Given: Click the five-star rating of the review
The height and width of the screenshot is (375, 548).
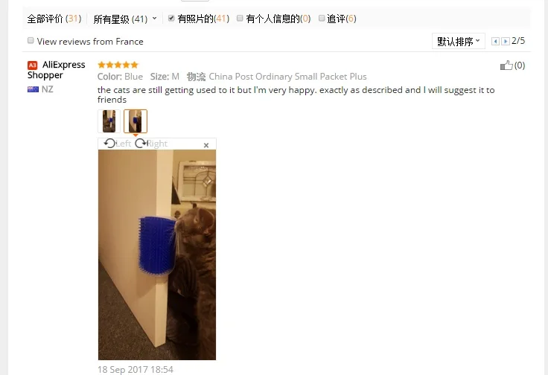Looking at the screenshot, I should (118, 65).
